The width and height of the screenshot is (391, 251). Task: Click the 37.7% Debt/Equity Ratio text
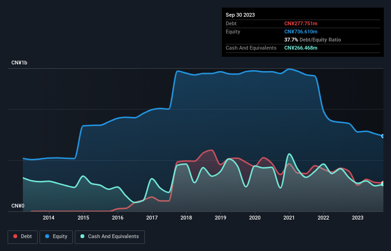pyautogui.click(x=312, y=40)
